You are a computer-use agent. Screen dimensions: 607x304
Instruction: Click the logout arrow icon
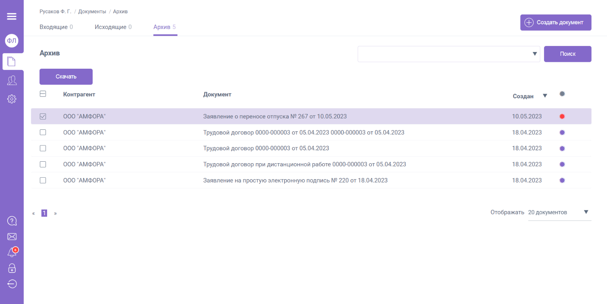(x=12, y=284)
